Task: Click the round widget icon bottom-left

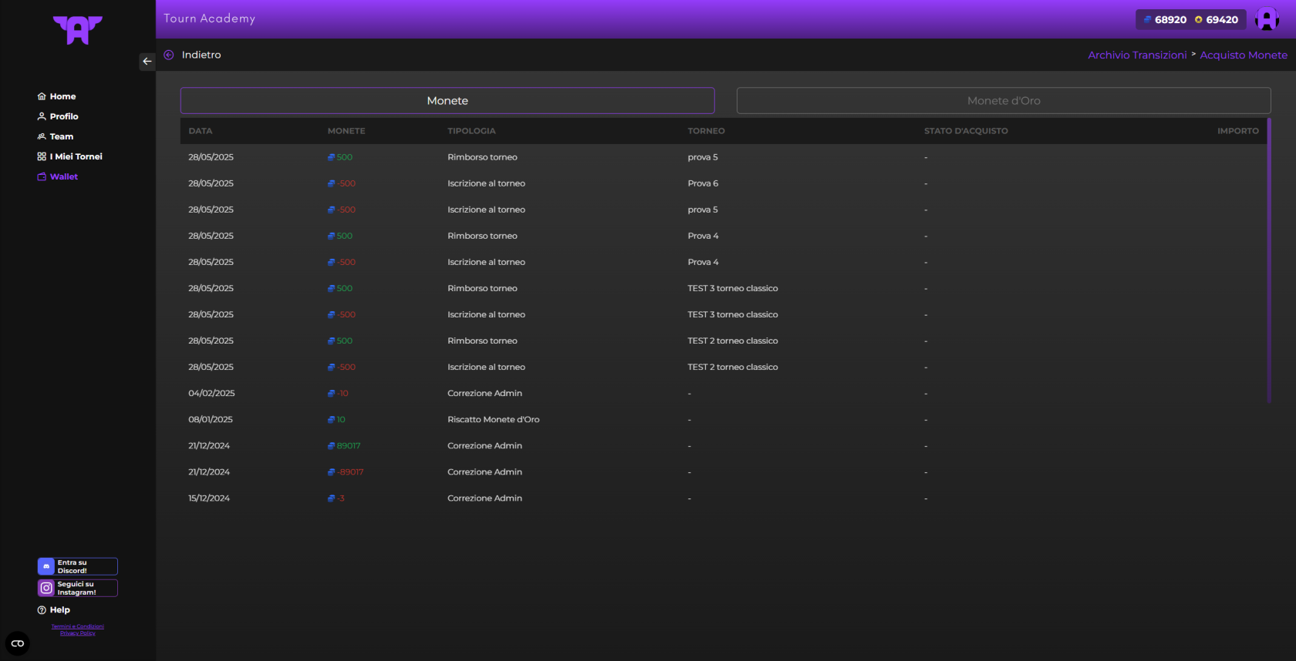Action: (18, 643)
